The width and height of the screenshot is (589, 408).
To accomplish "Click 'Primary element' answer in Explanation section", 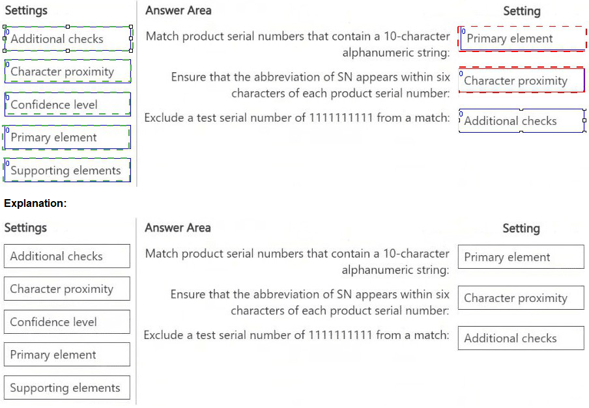I will [x=521, y=257].
